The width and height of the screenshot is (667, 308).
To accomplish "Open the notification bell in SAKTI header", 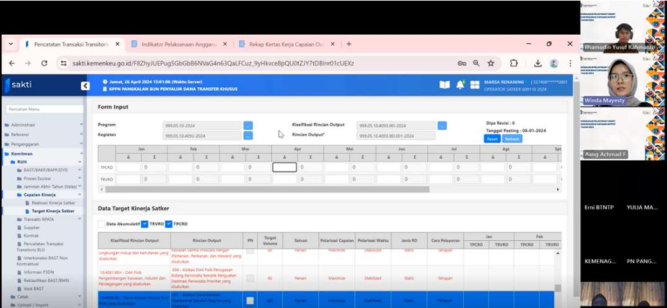I will tap(460, 85).
